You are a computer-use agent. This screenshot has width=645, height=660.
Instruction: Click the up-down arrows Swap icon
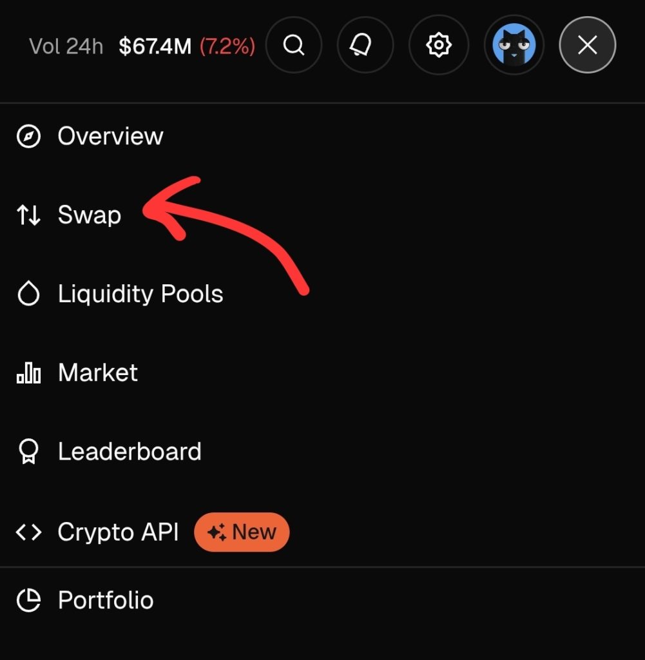pyautogui.click(x=28, y=215)
